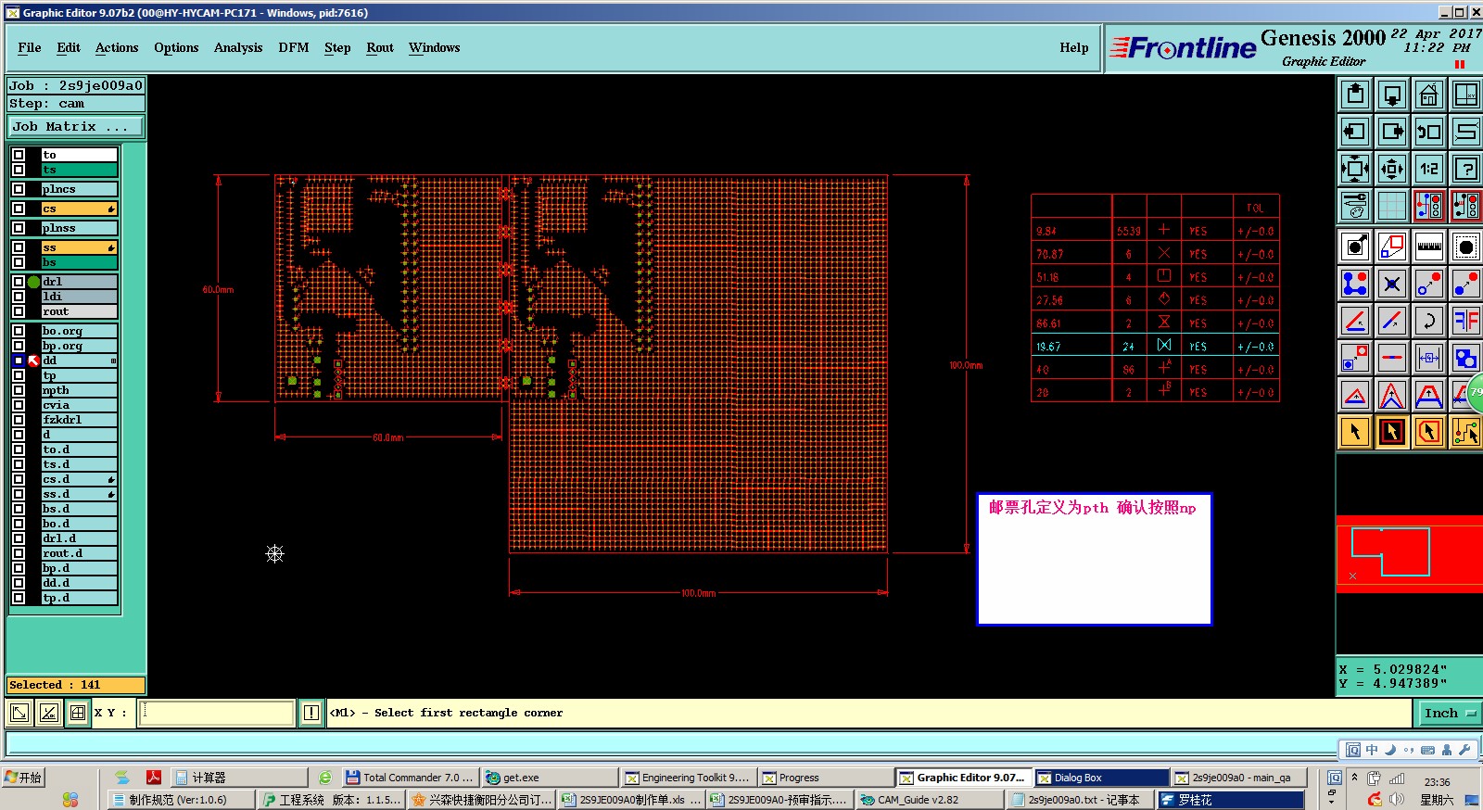
Task: Click the pan up view icon
Action: coord(1355,95)
